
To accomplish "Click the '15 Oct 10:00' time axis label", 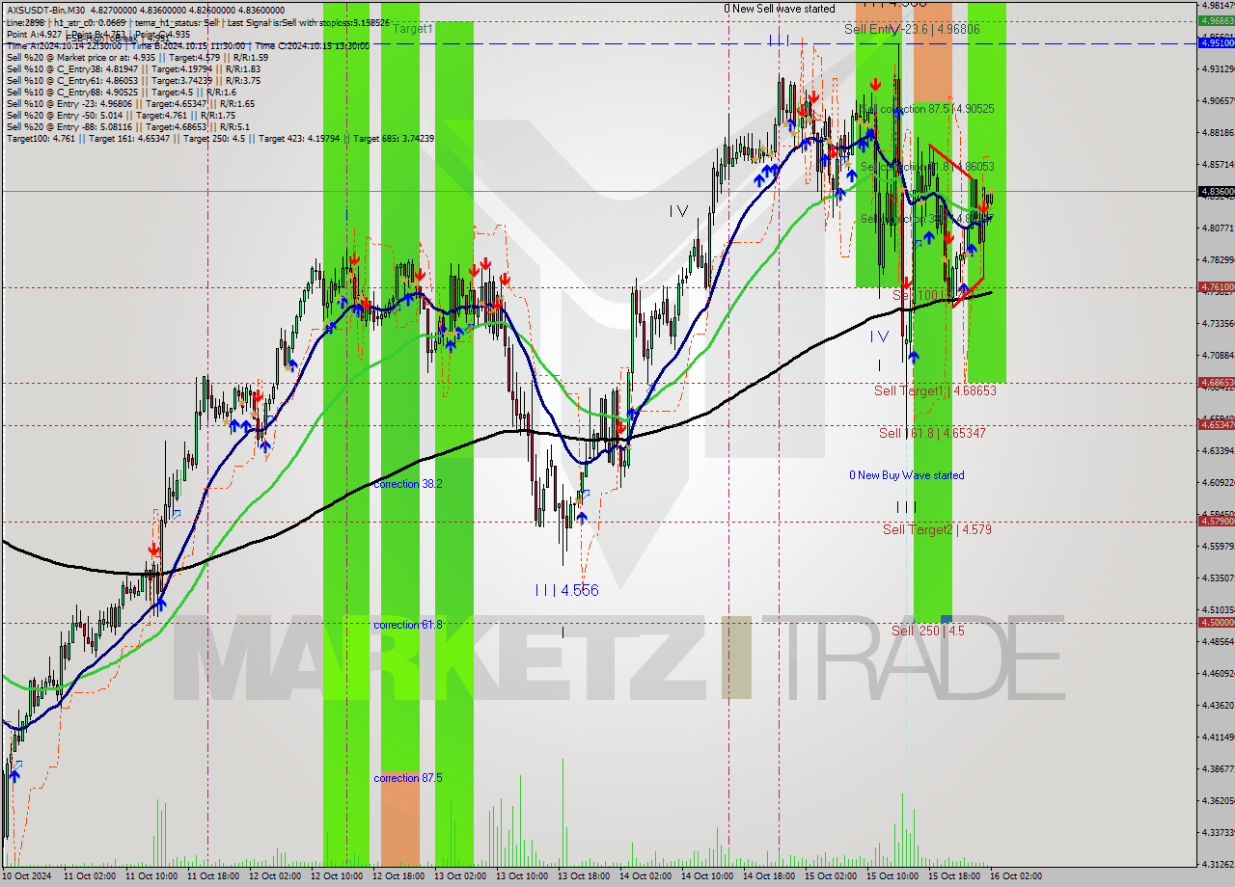I will 892,876.
